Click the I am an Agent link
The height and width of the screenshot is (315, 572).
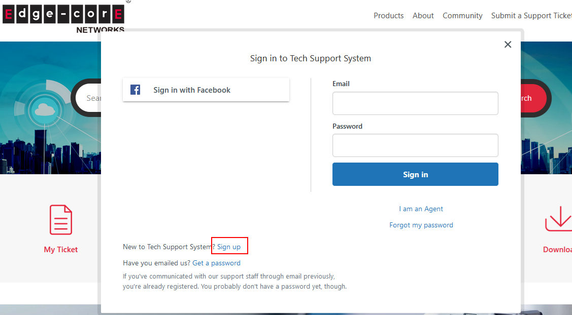(421, 209)
